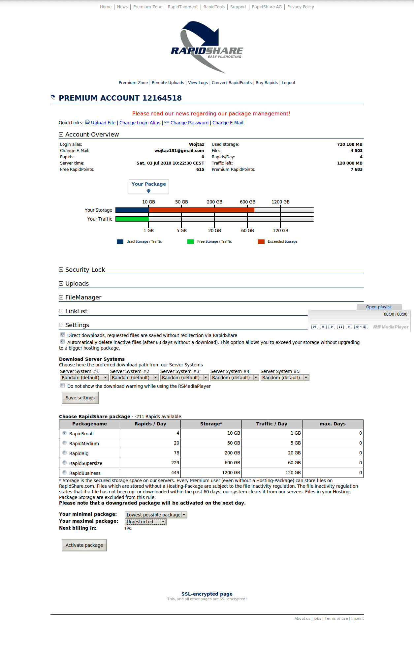Open Server System #1 dropdown

point(84,378)
